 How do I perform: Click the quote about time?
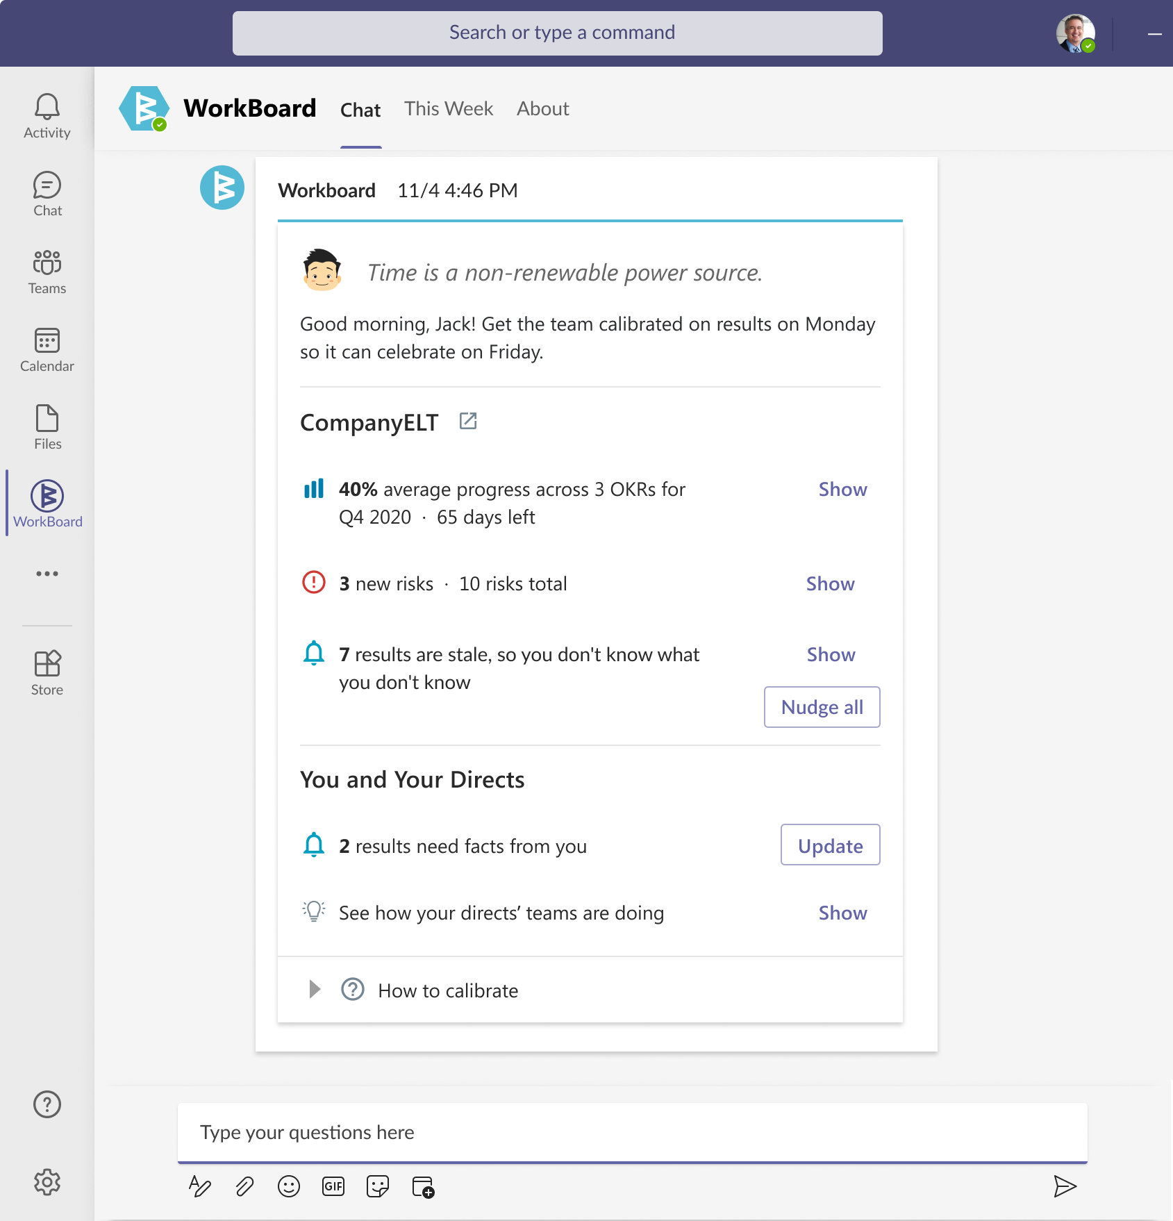coord(565,272)
